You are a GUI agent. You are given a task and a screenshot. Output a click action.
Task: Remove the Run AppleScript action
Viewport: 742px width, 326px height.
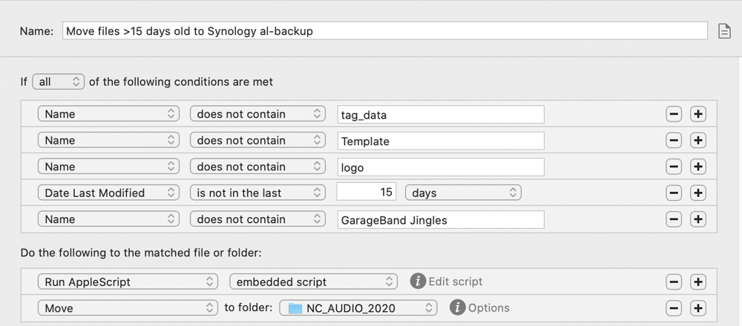[674, 282]
